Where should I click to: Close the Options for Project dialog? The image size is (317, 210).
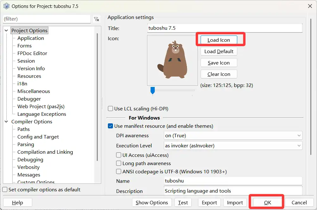[x=310, y=6]
